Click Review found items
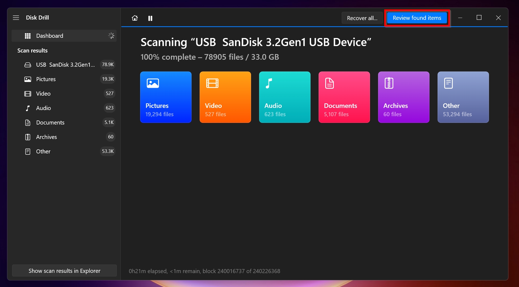The width and height of the screenshot is (519, 287). [x=417, y=18]
